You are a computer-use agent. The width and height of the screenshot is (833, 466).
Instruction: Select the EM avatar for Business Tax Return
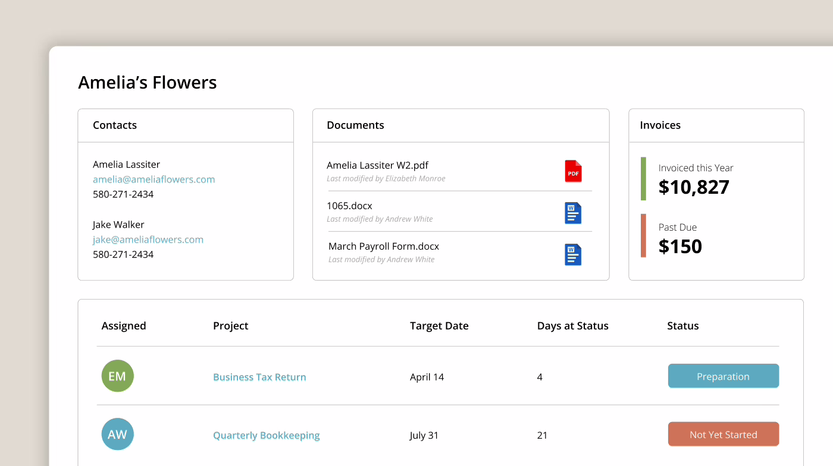[x=117, y=376]
